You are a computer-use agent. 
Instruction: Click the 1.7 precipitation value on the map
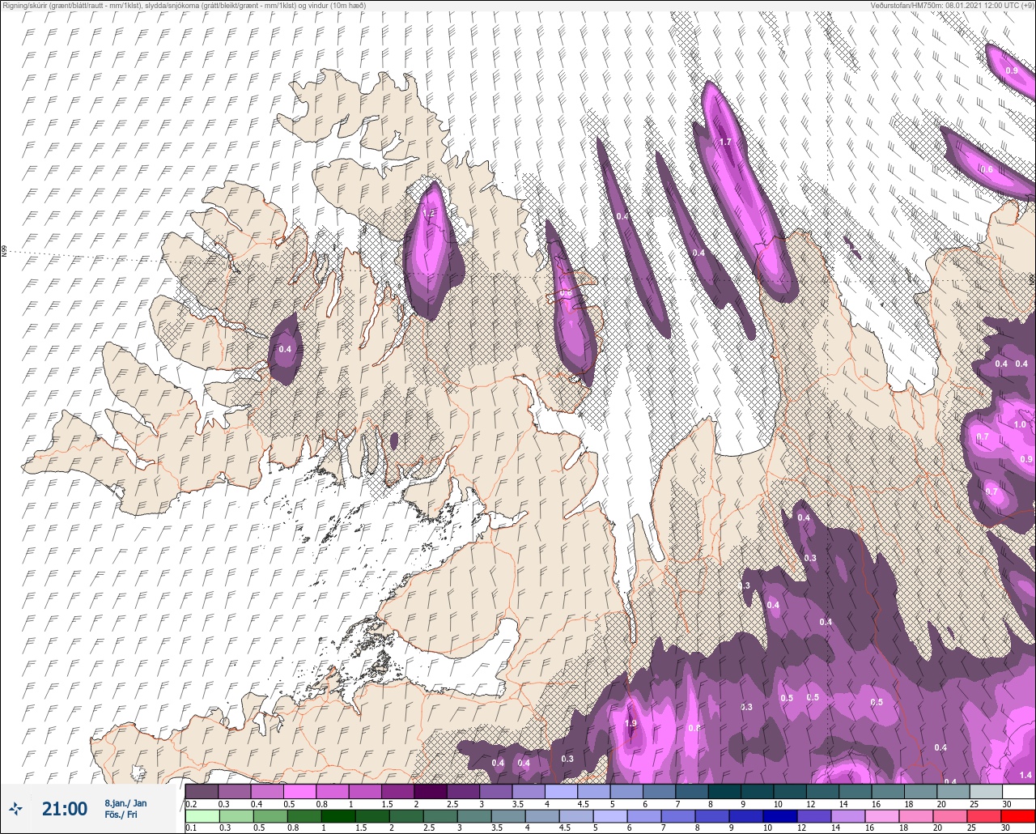pos(725,142)
